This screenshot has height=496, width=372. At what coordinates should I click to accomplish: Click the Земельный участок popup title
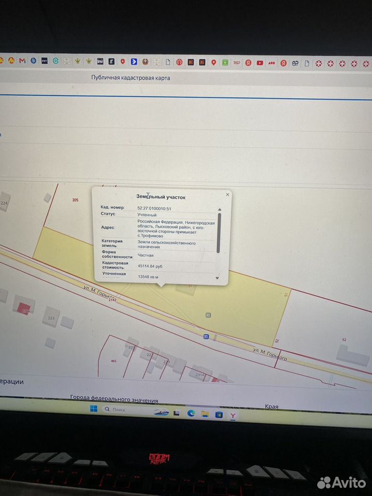(161, 197)
